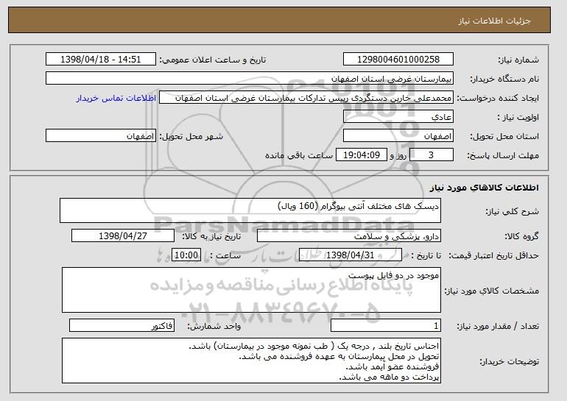567x401 pixels.
Task: Click the counting unit field فاکتور
Action: pos(121,325)
